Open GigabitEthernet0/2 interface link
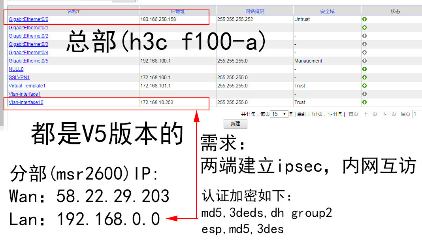This screenshot has width=422, height=246. coord(28,36)
